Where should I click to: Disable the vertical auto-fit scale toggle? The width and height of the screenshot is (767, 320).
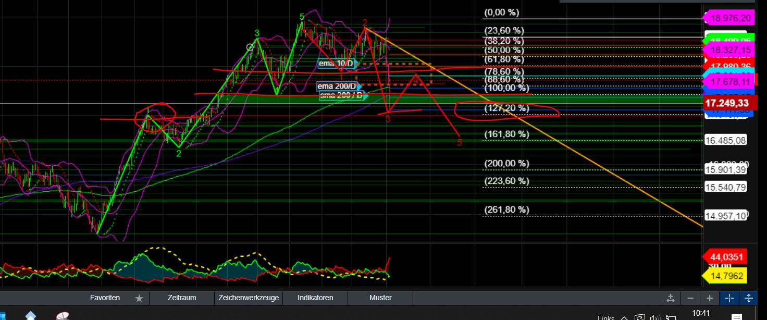coord(749,298)
